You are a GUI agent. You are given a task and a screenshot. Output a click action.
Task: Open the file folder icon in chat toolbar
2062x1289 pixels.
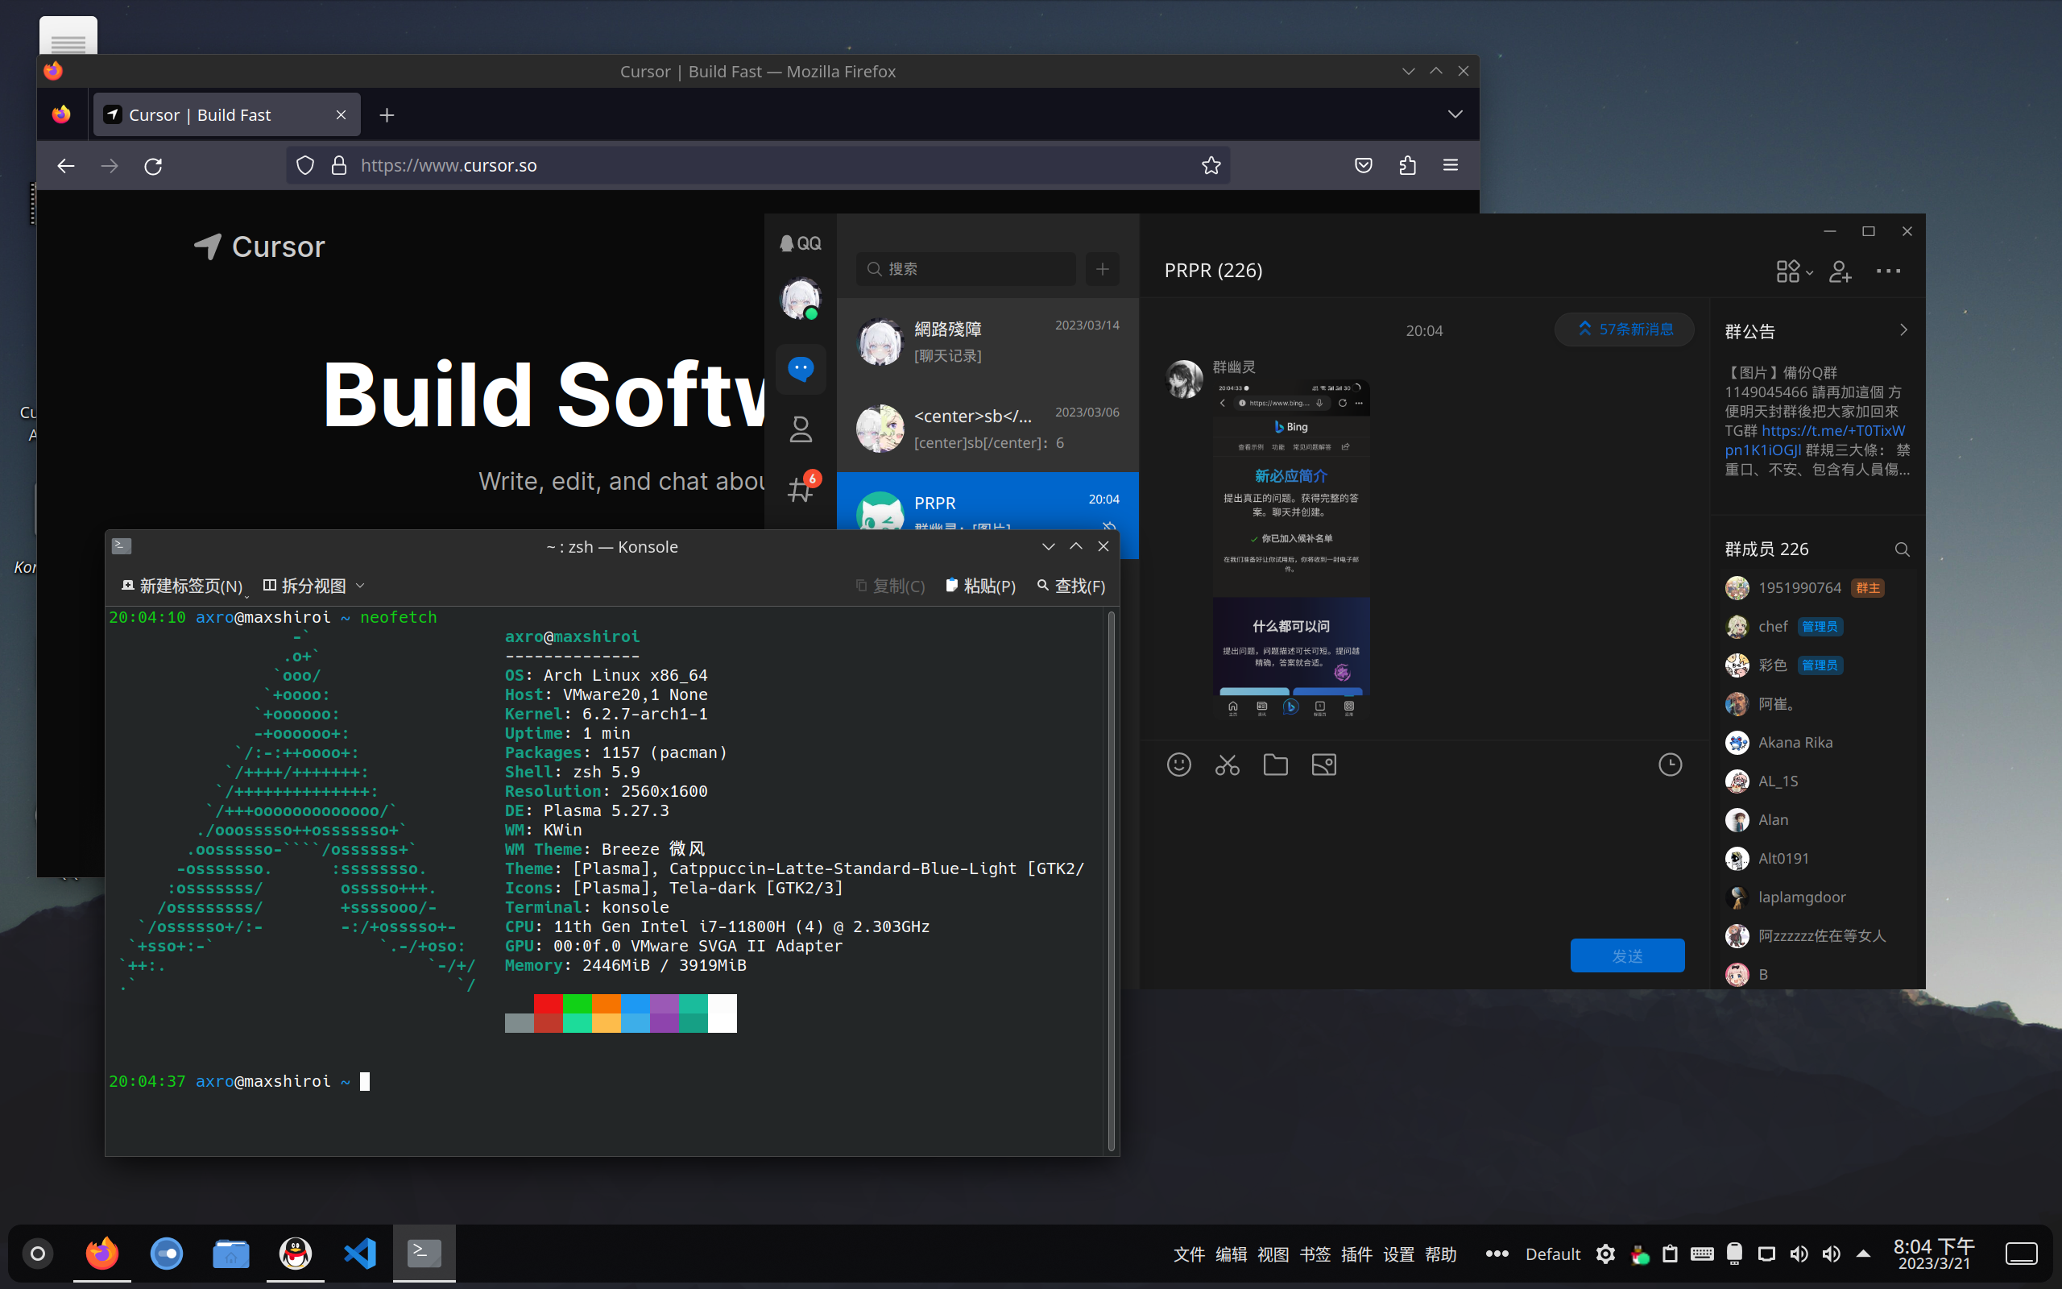(x=1275, y=765)
